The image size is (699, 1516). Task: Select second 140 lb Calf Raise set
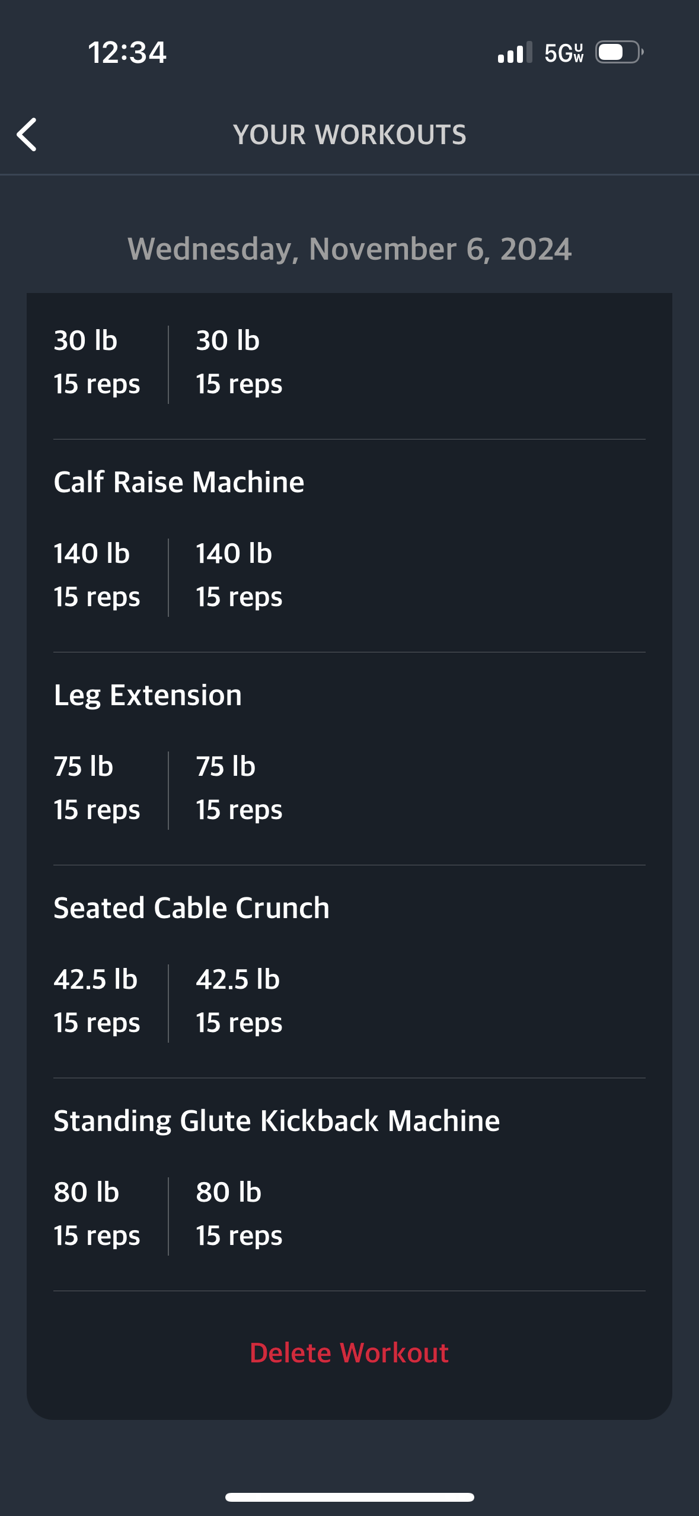point(240,575)
